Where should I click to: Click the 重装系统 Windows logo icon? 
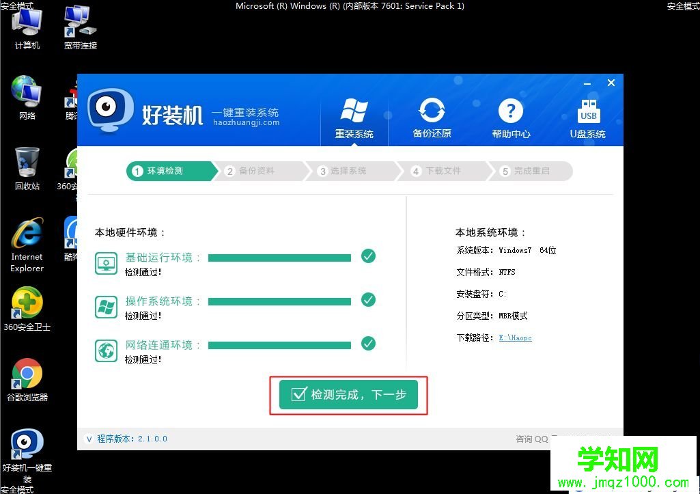pos(354,107)
